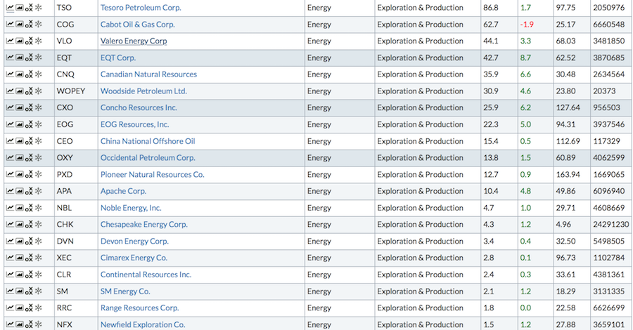The height and width of the screenshot is (330, 633).
Task: Open the point & figure icon for OXY
Action: [29, 157]
